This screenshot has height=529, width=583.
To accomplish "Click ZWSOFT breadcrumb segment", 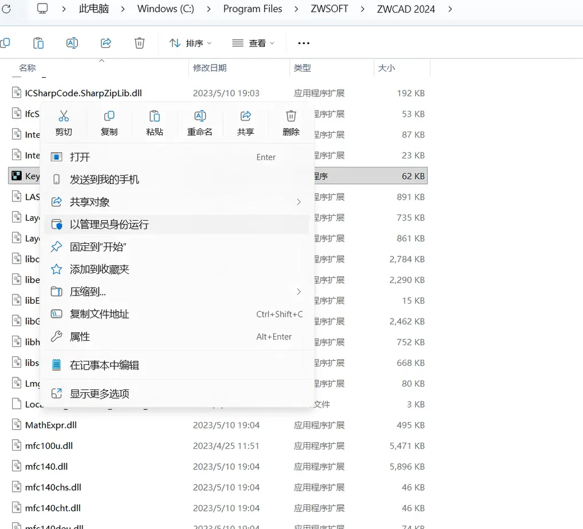I will [329, 9].
